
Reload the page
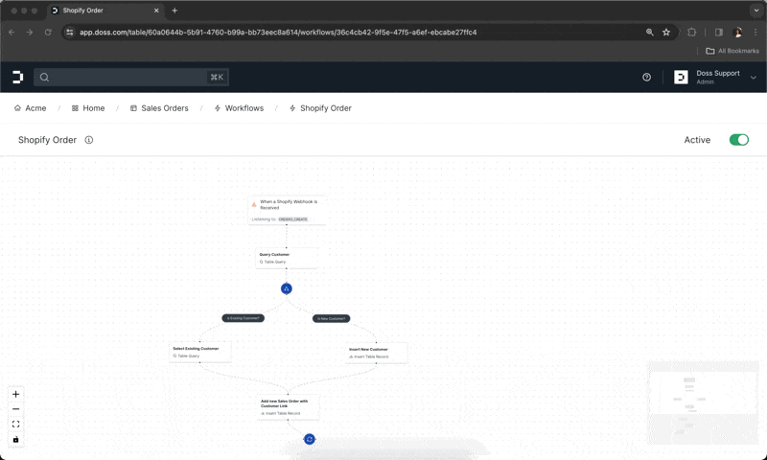coord(48,33)
